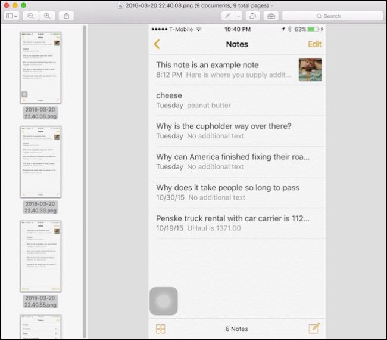The width and height of the screenshot is (387, 340).
Task: Select the 2016-03-20 22.40.55.png thumbnail
Action: click(40, 256)
